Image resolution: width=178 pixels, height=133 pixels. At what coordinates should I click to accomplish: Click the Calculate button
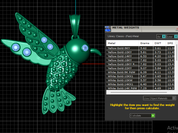(142, 116)
